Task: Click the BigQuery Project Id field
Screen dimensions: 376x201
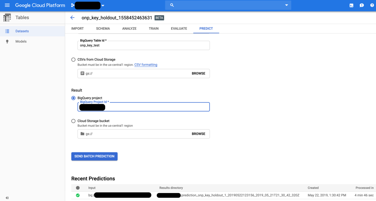Action: click(x=144, y=107)
